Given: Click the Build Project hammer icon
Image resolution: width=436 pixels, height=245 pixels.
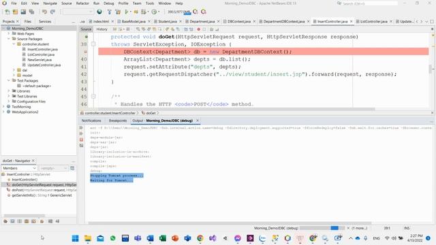Looking at the screenshot, I should 110,12.
